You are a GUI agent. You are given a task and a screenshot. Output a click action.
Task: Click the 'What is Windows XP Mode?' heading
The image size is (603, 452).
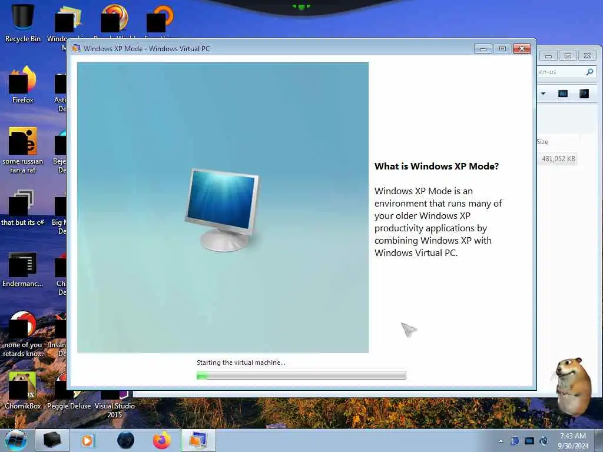click(x=436, y=167)
